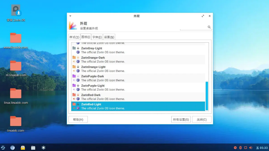Switch to the 样式(Y) tab

pyautogui.click(x=74, y=37)
